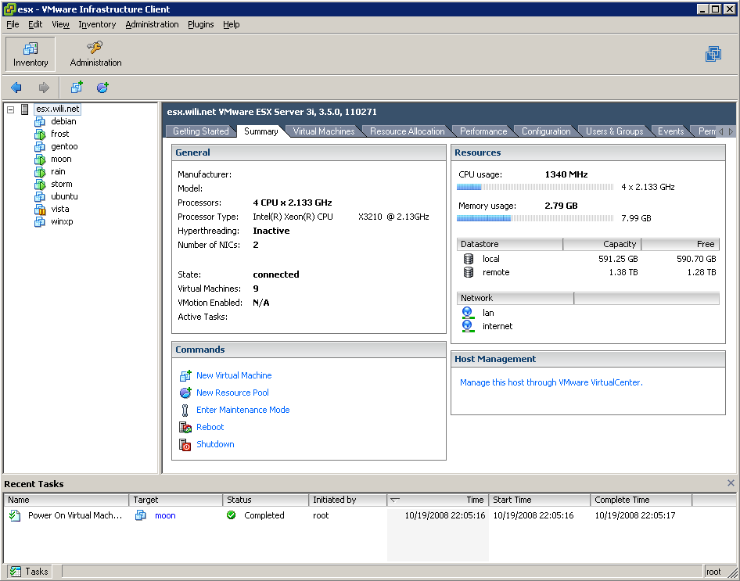Screen dimensions: 740x581
Task: Click the storm VM icon
Action: point(40,185)
